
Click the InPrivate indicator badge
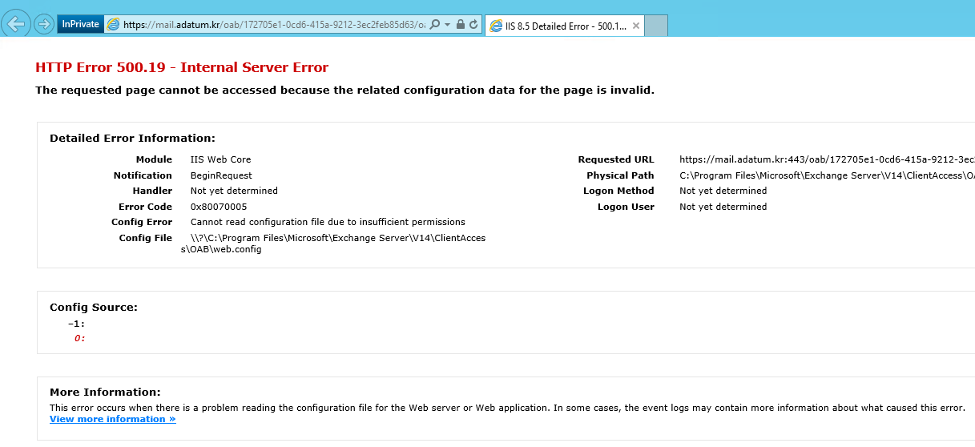pyautogui.click(x=81, y=24)
